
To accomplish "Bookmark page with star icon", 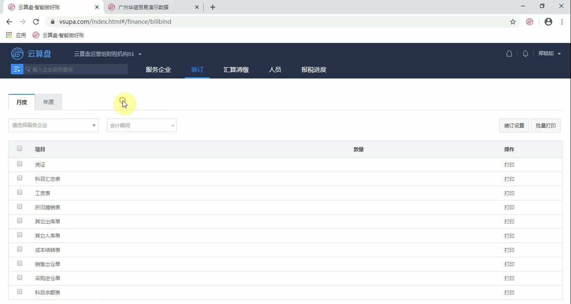I will [513, 22].
